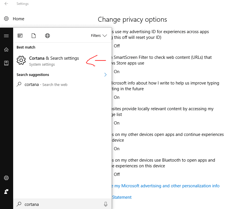Filter results by Web globe icon
Viewport: 240px width, 209px height.
(47, 36)
